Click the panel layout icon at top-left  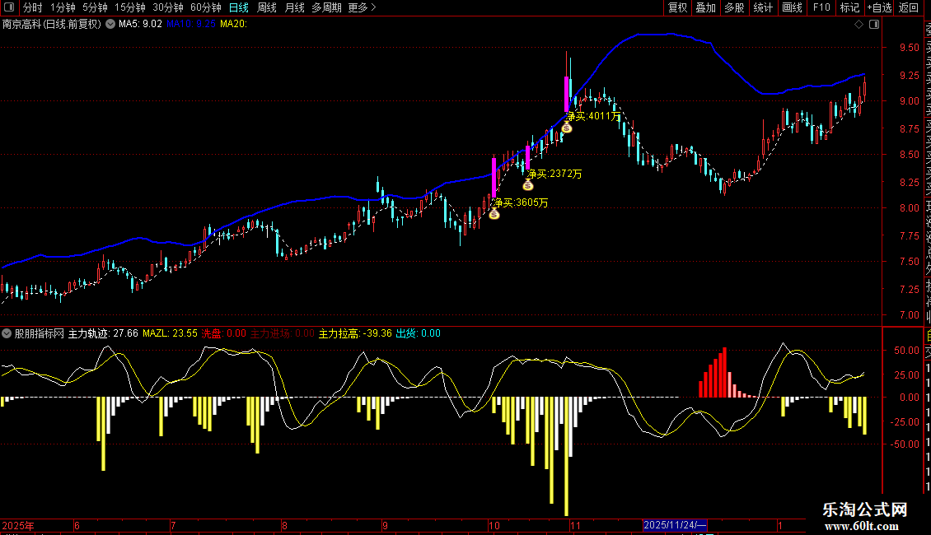point(9,7)
